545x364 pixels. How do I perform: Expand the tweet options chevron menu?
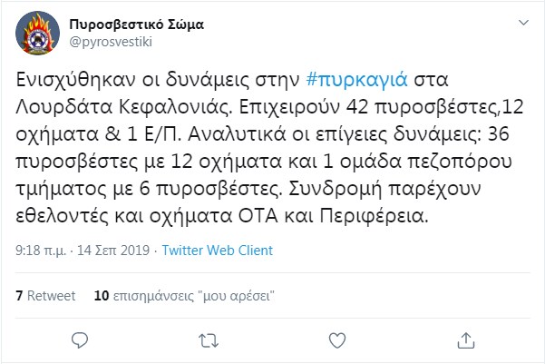523,23
